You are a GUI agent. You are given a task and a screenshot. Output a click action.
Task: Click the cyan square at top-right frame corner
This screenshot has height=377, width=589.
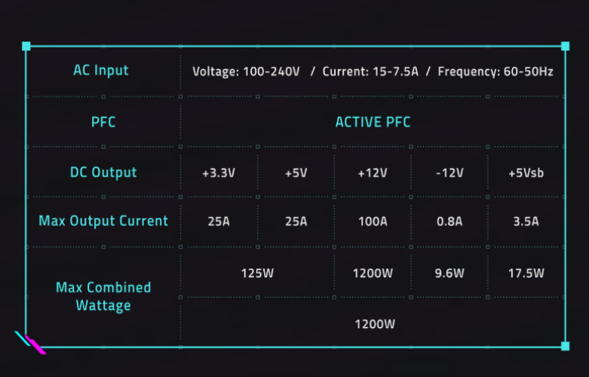point(565,46)
